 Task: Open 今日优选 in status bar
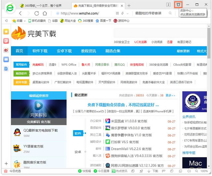tap(13, 171)
